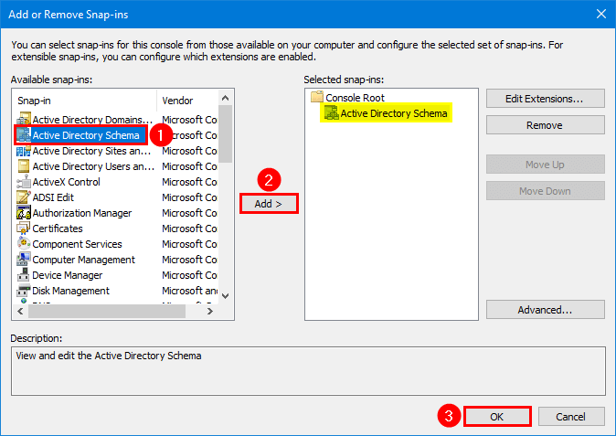Click the description text about Active Directory Schema
This screenshot has width=616, height=436.
coord(109,356)
